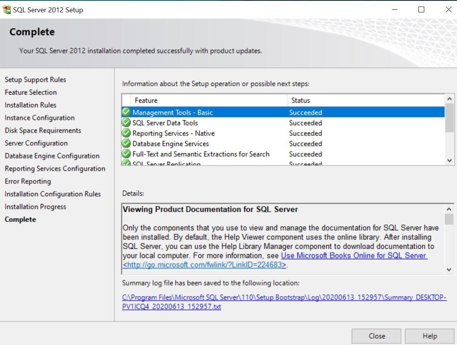Open the "Installation Progress" navigation entry

coord(35,207)
